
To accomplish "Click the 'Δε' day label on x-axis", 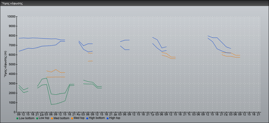I will coord(116,114).
